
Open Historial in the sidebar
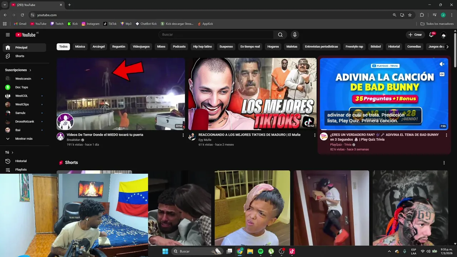pos(24,161)
